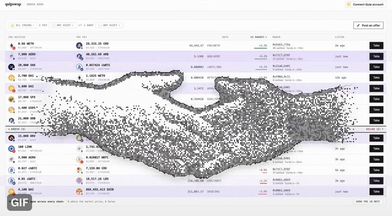Viewport: 392px width, 216px height.
Task: Click the ARB token icon in 21,000 ARB row
Action: click(x=12, y=120)
